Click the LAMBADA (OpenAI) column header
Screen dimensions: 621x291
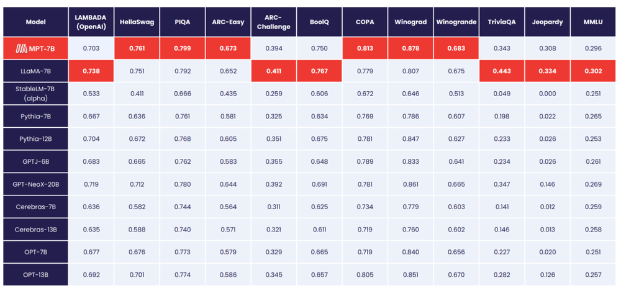click(x=91, y=22)
